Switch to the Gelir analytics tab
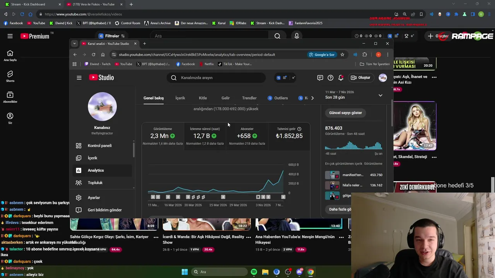Image resolution: width=495 pixels, height=278 pixels. (x=225, y=98)
